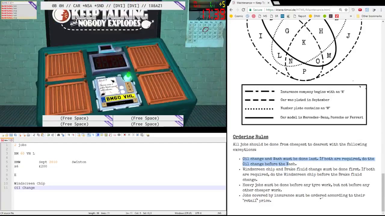Save the document with the floppy icon

coord(11,135)
